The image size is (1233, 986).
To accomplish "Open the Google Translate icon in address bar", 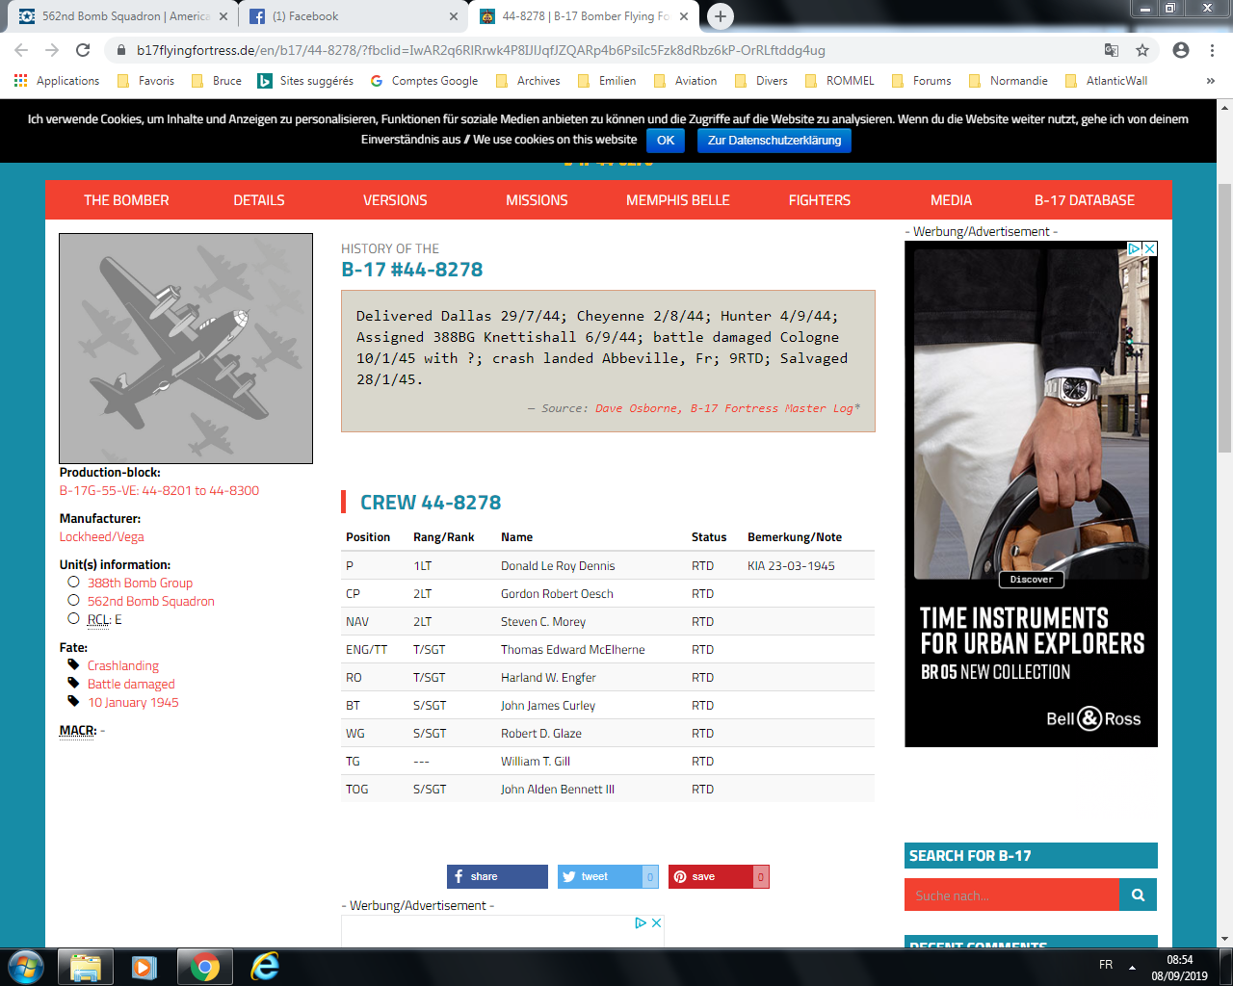I will tap(1112, 50).
